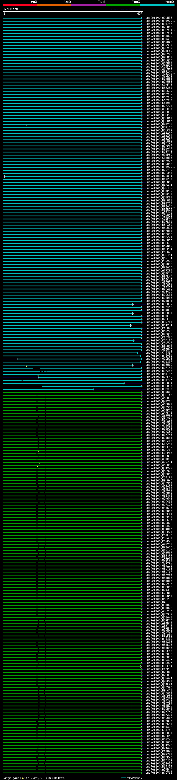This screenshot has height=780, width=177.
Task: Open the UniRef100_A0CV18 hit label
Action: point(159,773)
